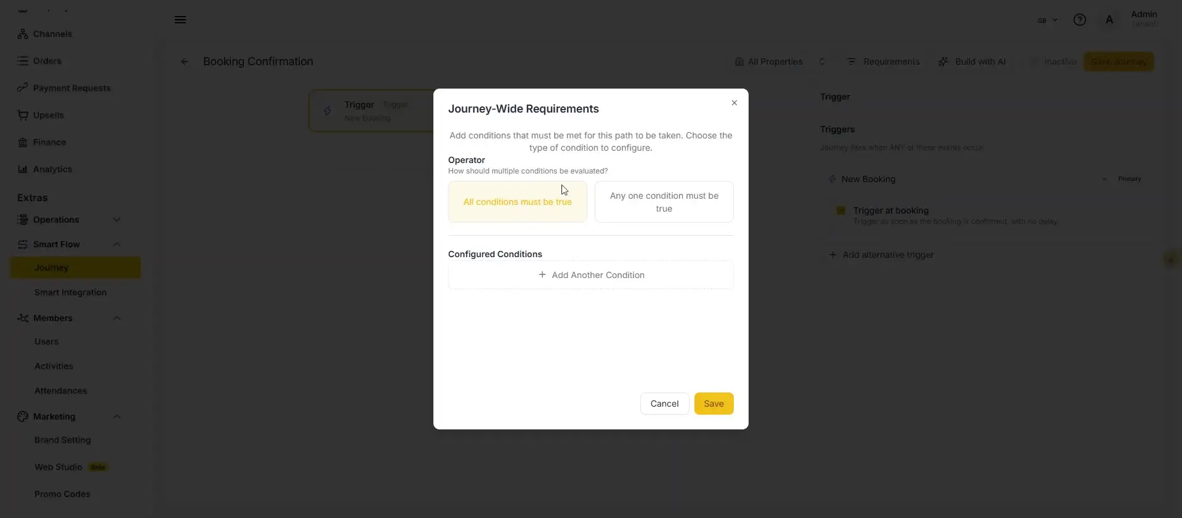The width and height of the screenshot is (1182, 518).
Task: Click Save Journey button
Action: (x=1119, y=62)
